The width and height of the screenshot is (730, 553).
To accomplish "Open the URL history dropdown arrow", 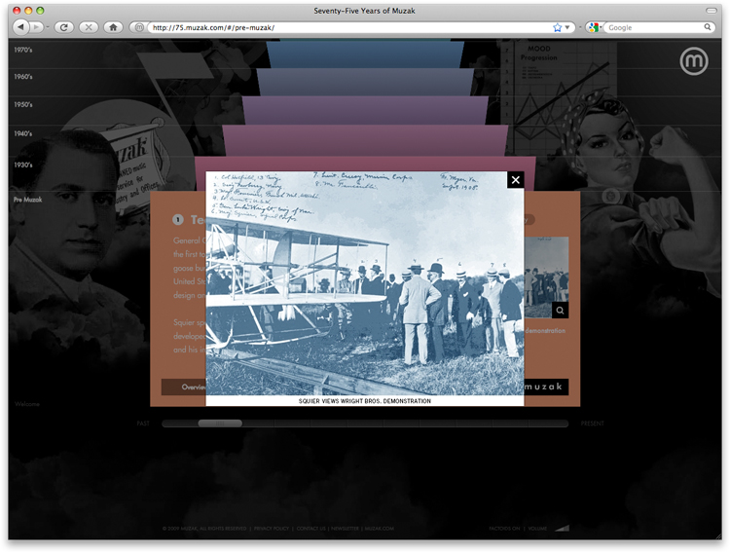I will [567, 27].
